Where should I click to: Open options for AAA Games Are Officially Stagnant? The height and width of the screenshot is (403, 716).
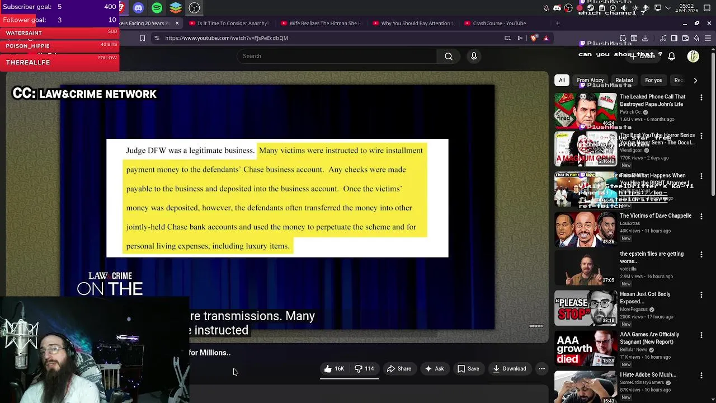coord(701,335)
